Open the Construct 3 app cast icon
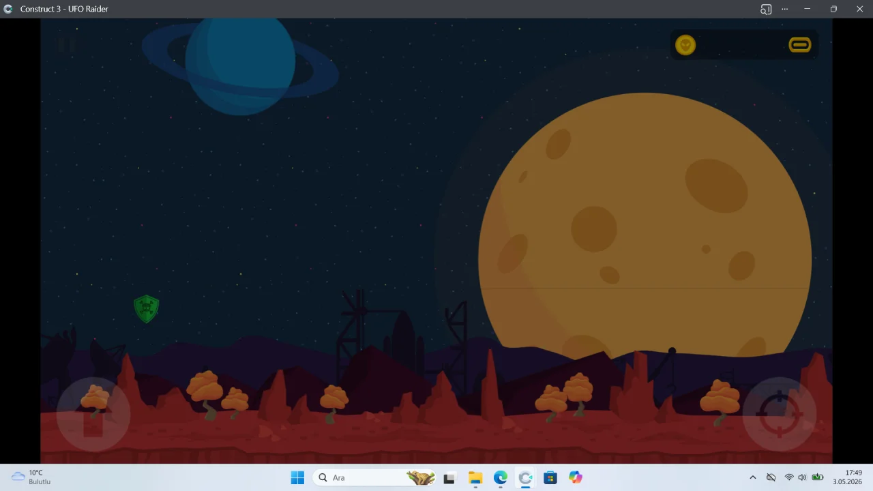Viewport: 873px width, 491px height. tap(766, 9)
